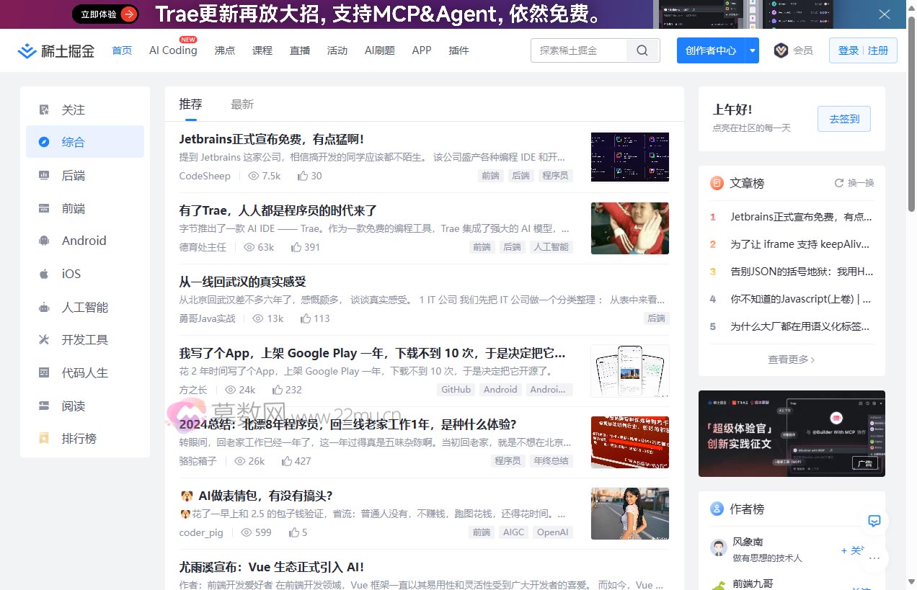Open the ellipsis more-options expander
Image resolution: width=917 pixels, height=590 pixels.
[x=874, y=558]
